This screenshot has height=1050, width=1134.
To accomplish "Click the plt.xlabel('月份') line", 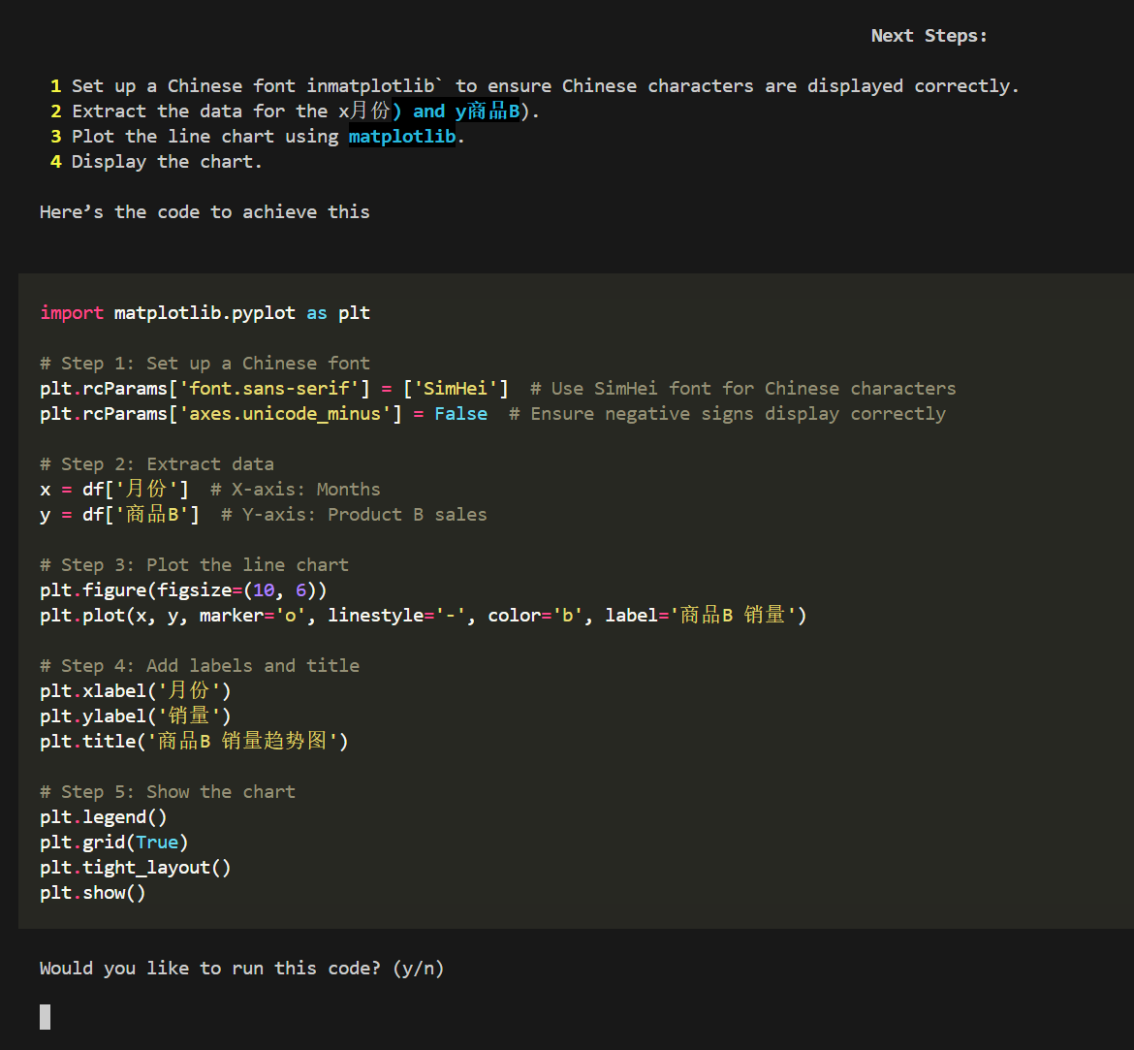I will [136, 690].
